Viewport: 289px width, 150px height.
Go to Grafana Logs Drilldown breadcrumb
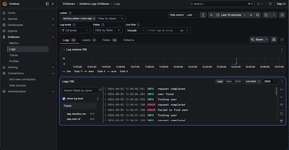(x=94, y=4)
